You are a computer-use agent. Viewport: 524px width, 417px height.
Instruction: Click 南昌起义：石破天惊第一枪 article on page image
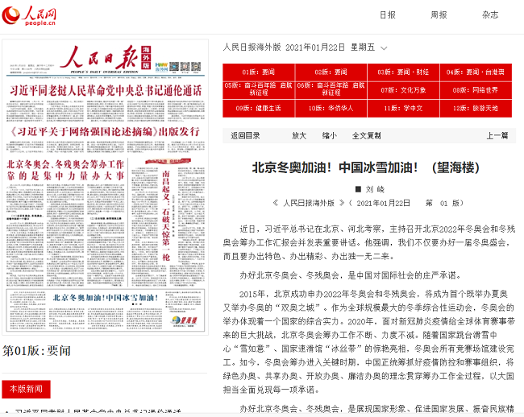click(x=166, y=215)
